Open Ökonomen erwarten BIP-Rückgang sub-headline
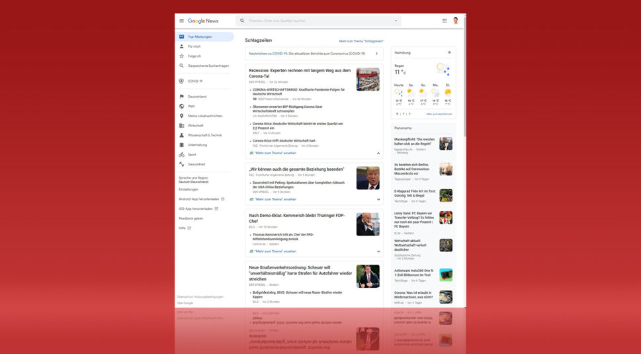 pos(287,109)
